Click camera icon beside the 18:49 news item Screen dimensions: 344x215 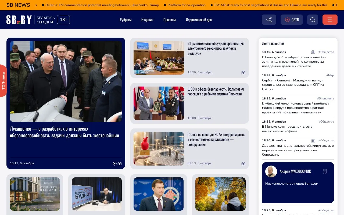(313, 52)
